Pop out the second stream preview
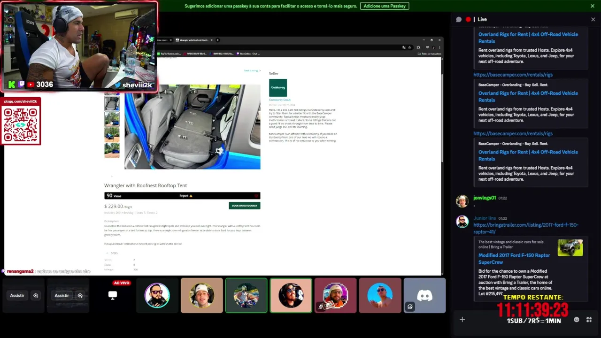 [80, 296]
